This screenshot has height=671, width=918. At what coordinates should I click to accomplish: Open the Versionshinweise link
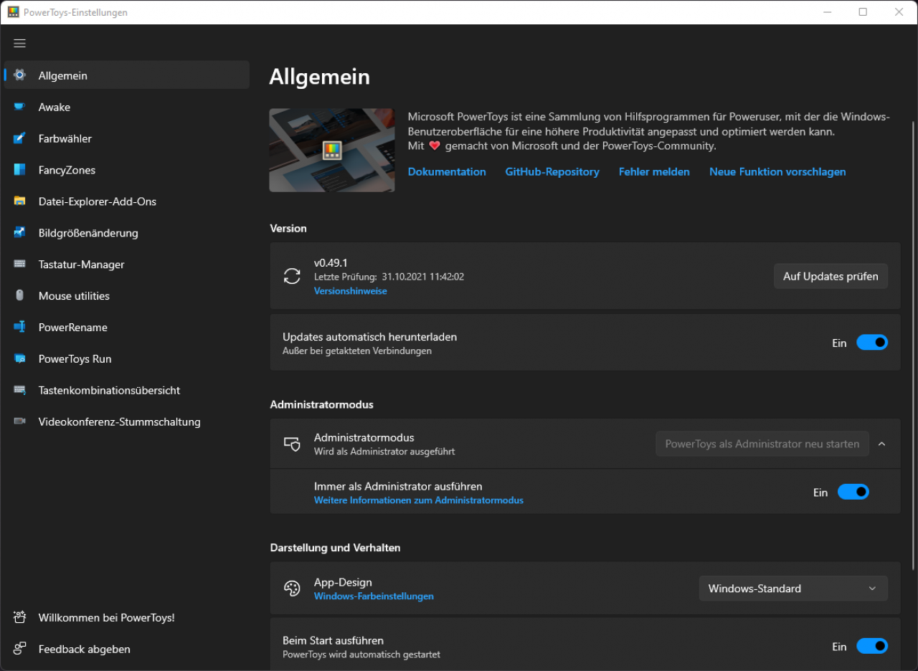[x=351, y=291]
